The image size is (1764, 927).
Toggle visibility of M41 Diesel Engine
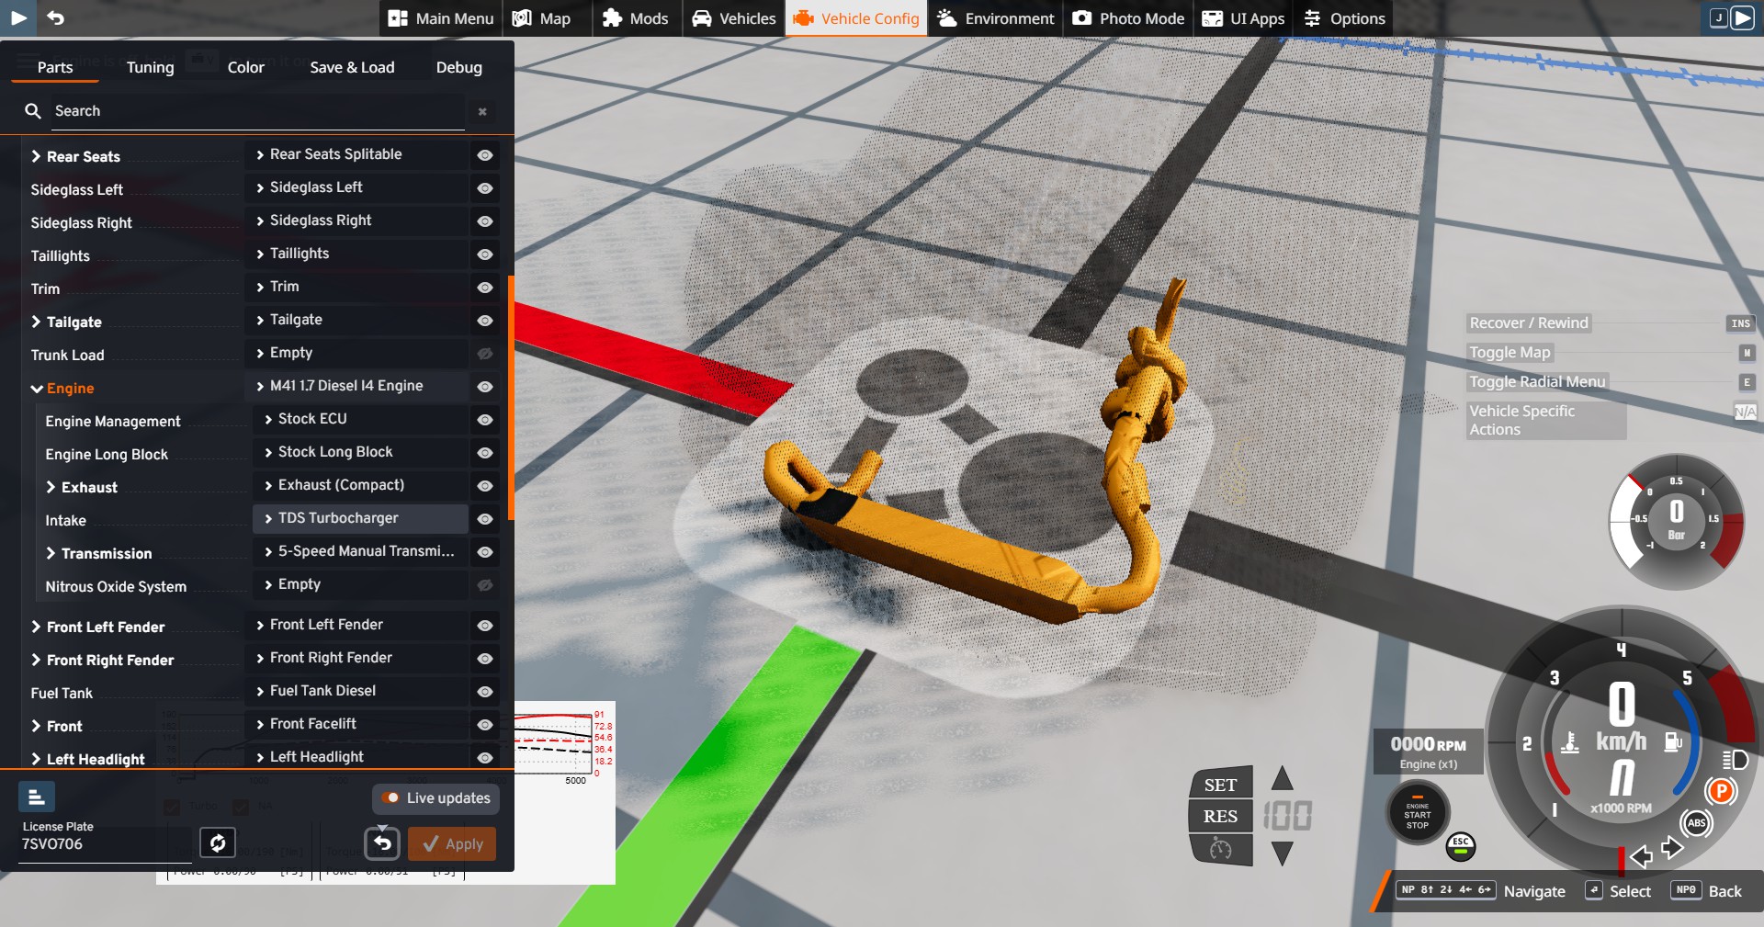tap(485, 387)
